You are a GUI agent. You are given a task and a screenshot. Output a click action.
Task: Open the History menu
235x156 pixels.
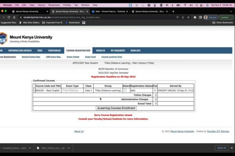tap(42, 5)
